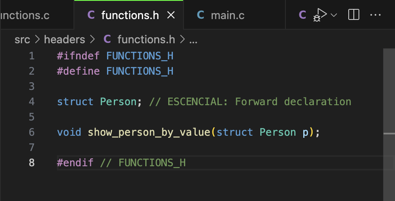The width and height of the screenshot is (395, 201).
Task: Switch to the functions.c tab
Action: (x=25, y=16)
